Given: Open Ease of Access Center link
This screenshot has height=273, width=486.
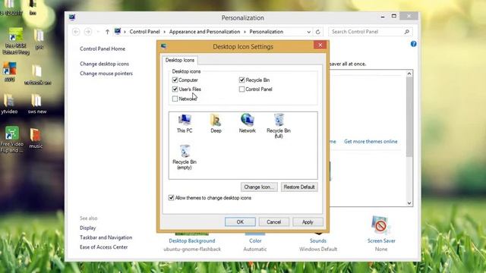Looking at the screenshot, I should tap(104, 247).
